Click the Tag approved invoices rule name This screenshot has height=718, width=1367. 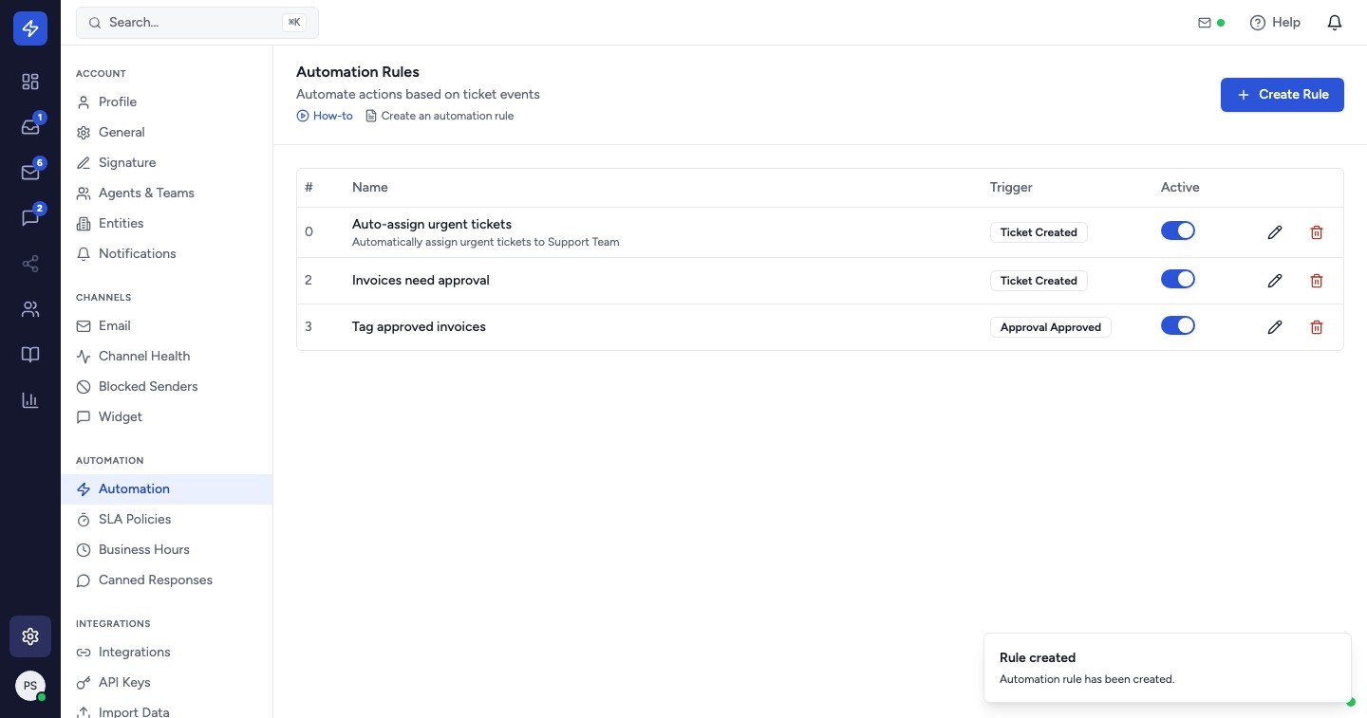pos(419,327)
